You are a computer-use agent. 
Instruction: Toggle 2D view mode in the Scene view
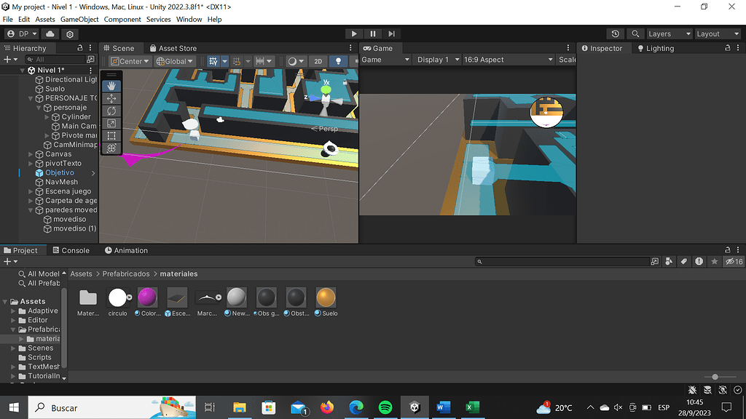tap(318, 61)
